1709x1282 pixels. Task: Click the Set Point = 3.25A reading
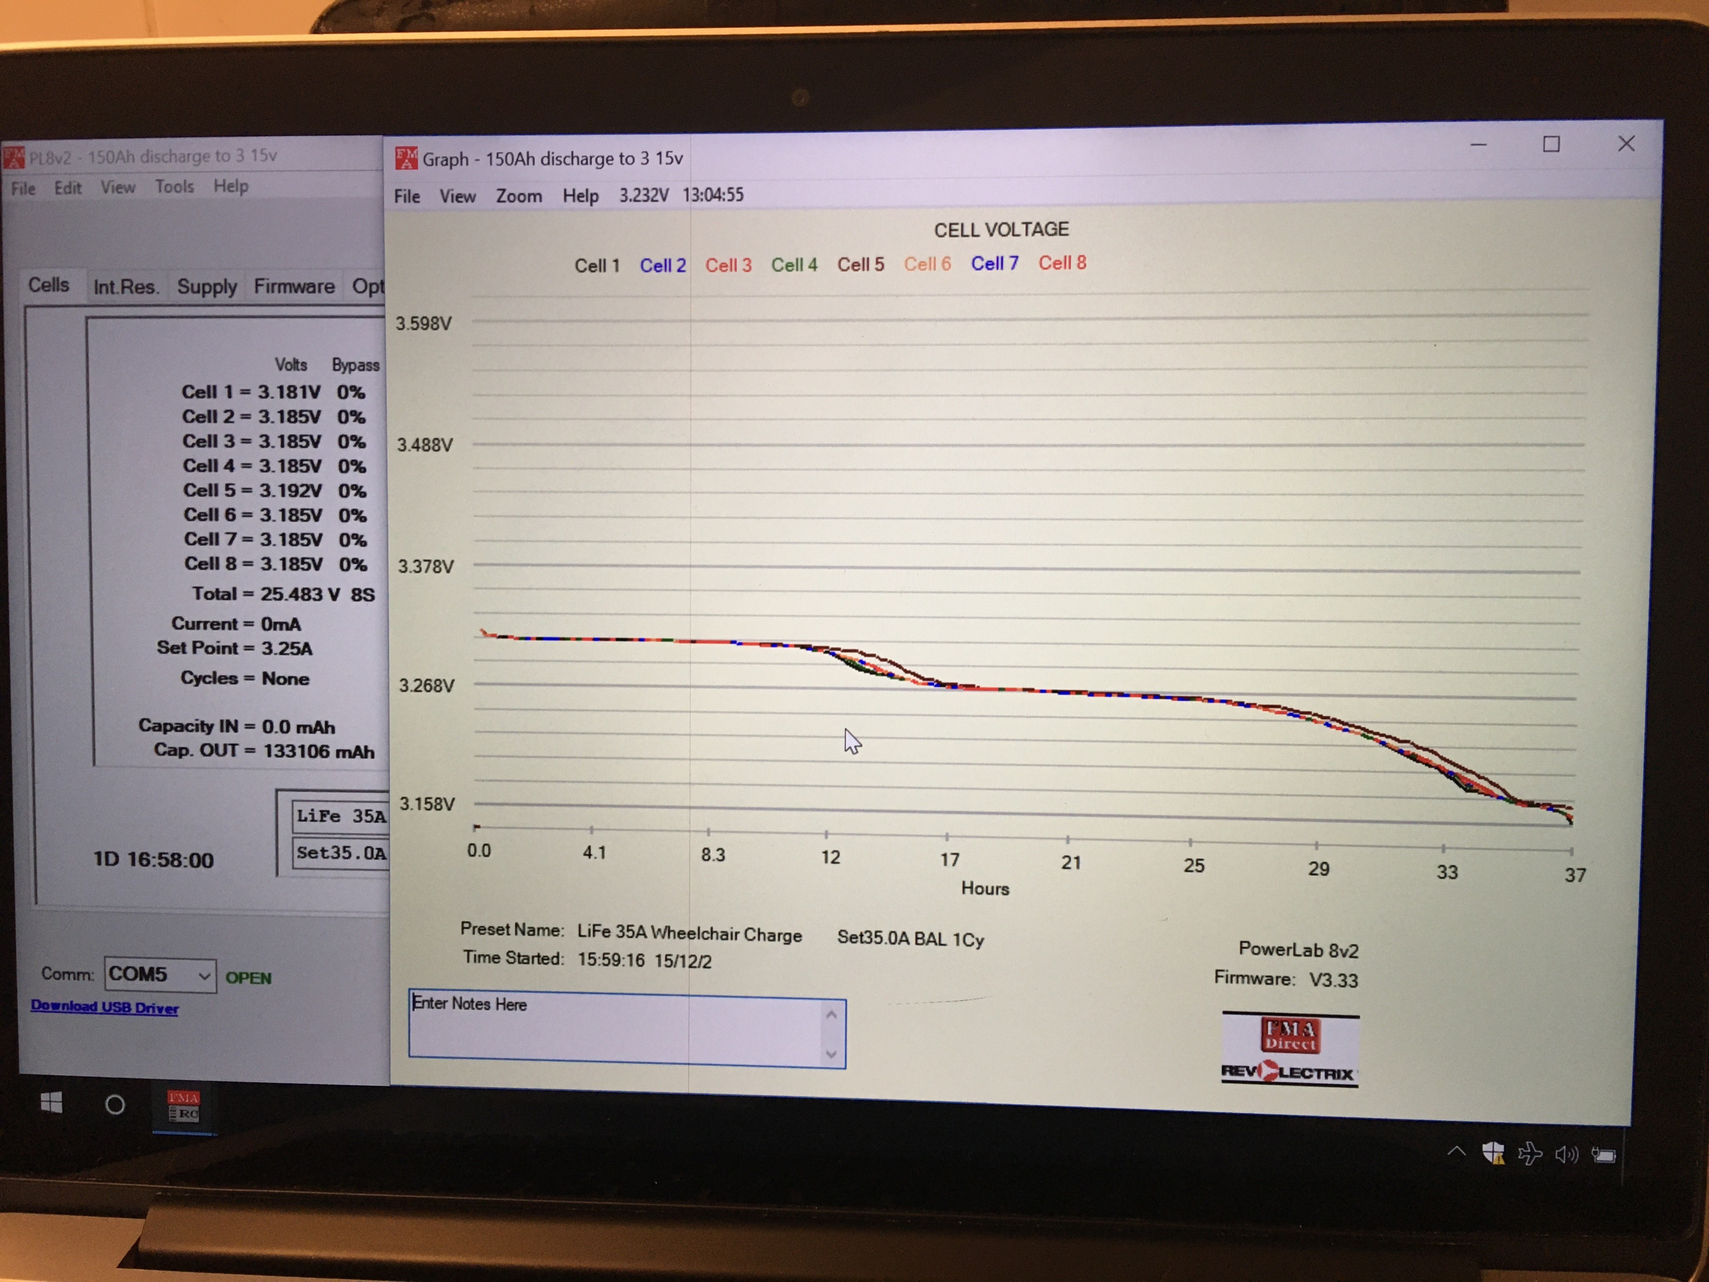tap(234, 647)
